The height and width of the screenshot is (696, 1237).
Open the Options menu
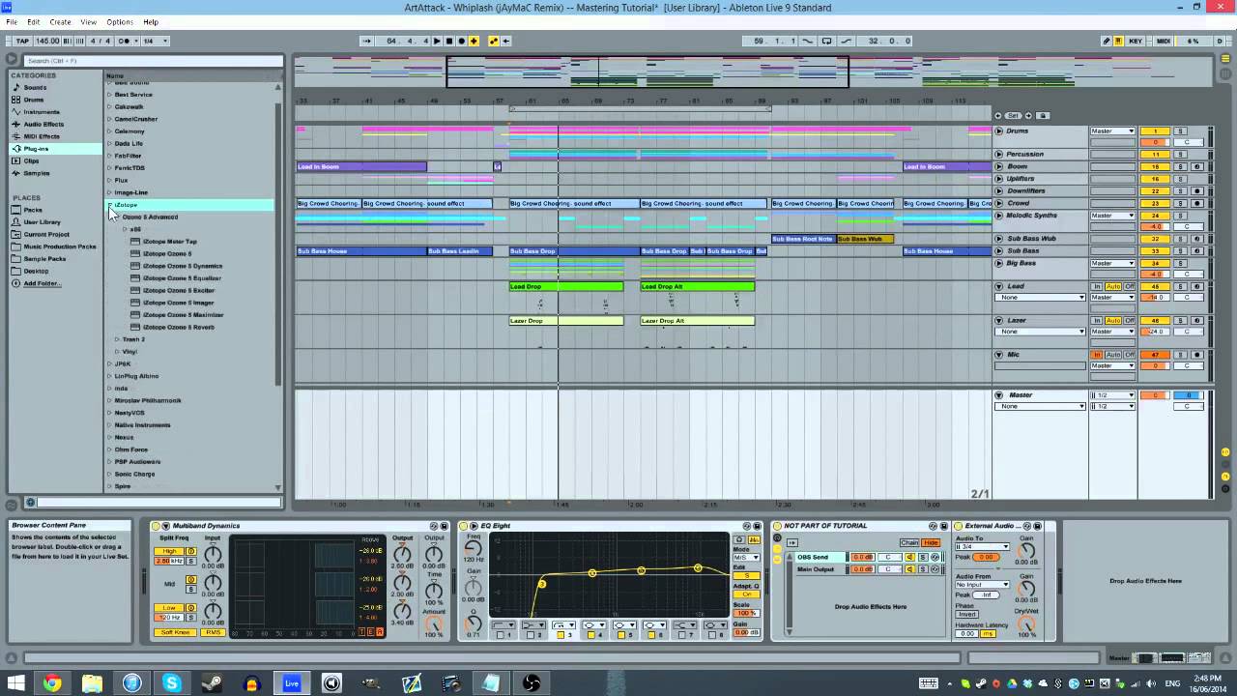pos(120,21)
